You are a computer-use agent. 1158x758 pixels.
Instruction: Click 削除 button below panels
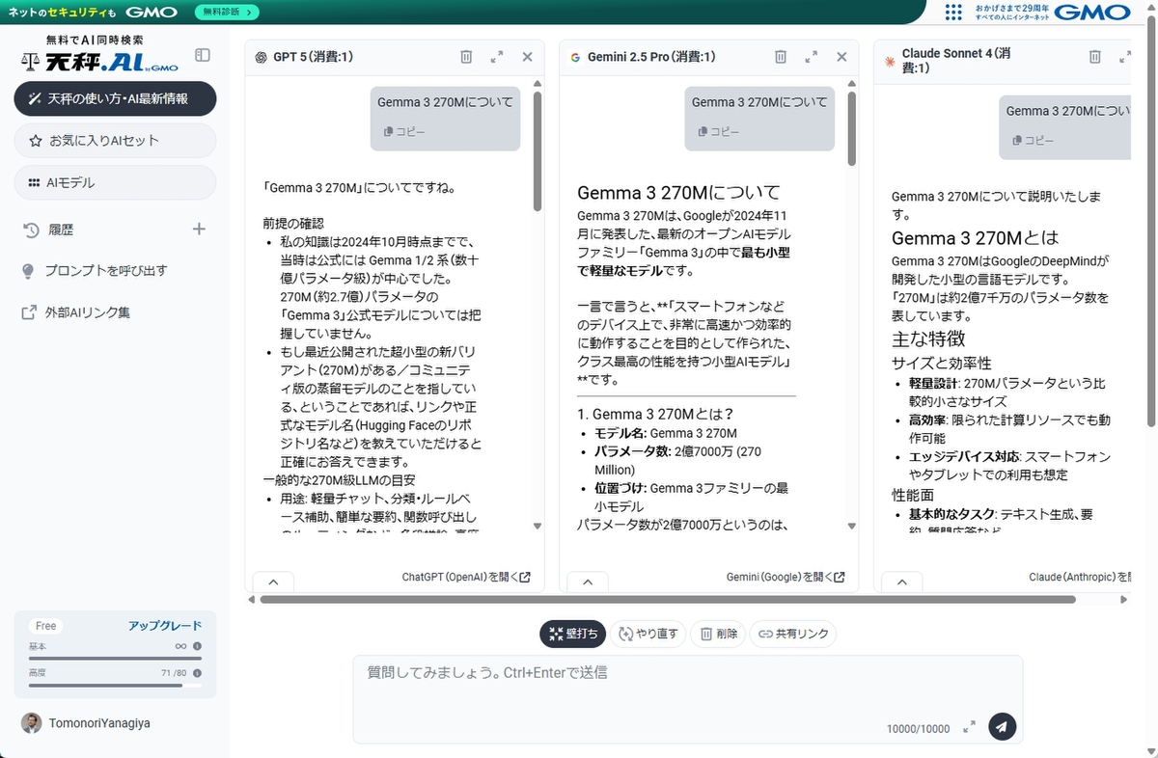[x=719, y=634]
